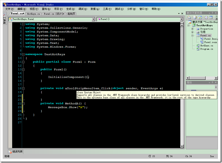Open the active files dropdown arrow near tabs
222x163 pixels.
click(x=179, y=13)
